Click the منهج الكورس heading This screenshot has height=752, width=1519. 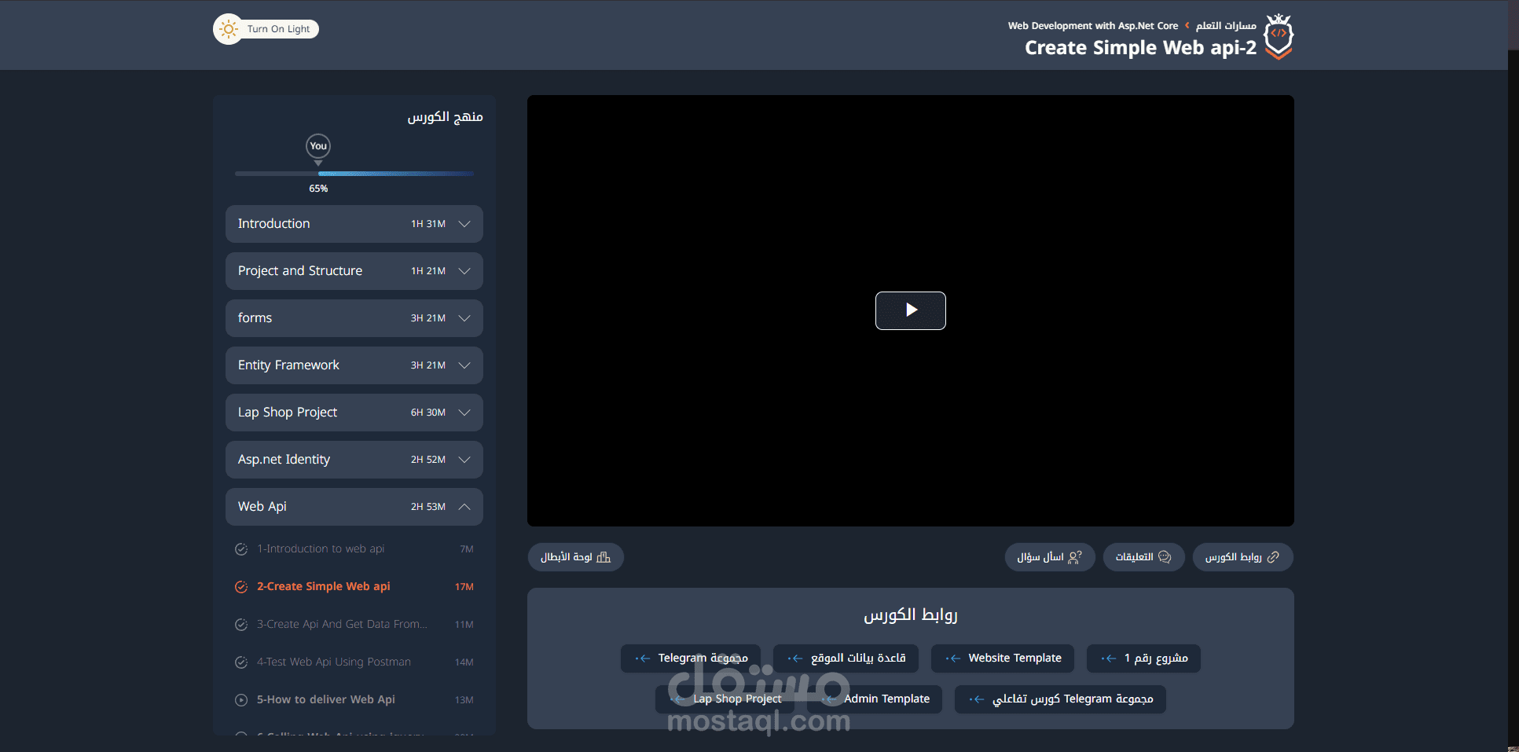[x=445, y=117]
